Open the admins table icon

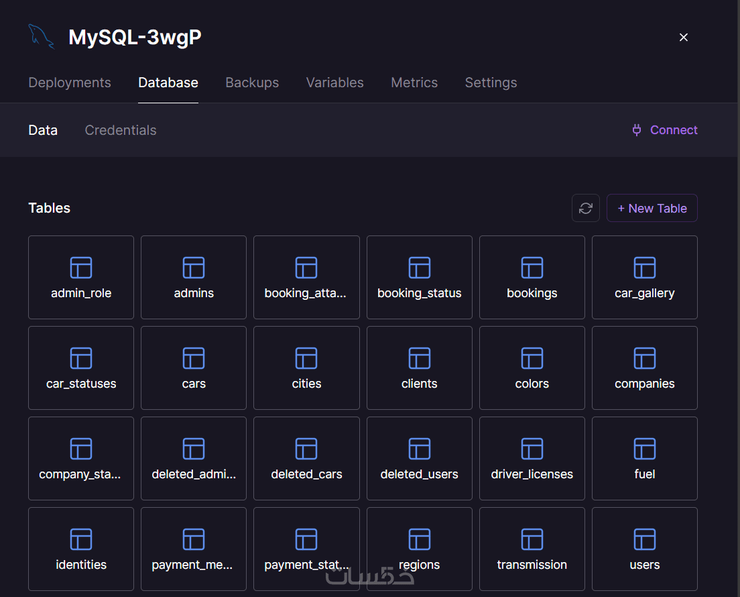(x=194, y=268)
